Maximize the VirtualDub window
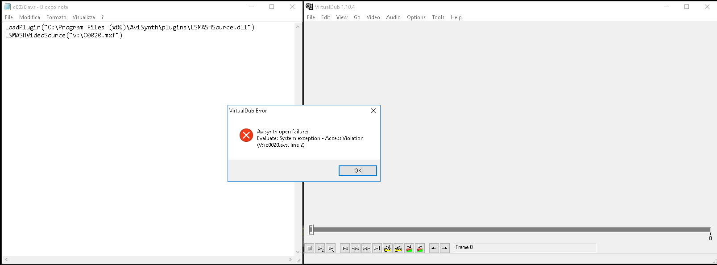Image resolution: width=717 pixels, height=265 pixels. (x=687, y=7)
